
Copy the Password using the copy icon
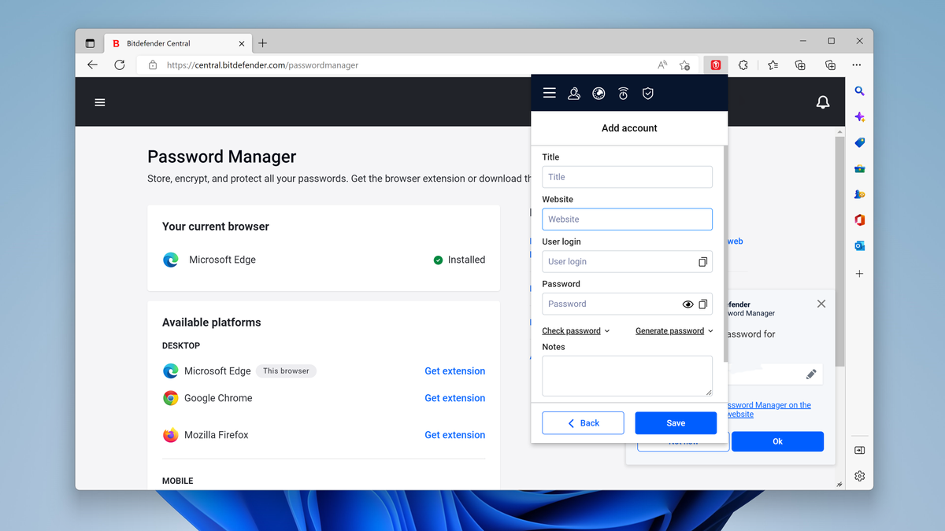tap(702, 304)
